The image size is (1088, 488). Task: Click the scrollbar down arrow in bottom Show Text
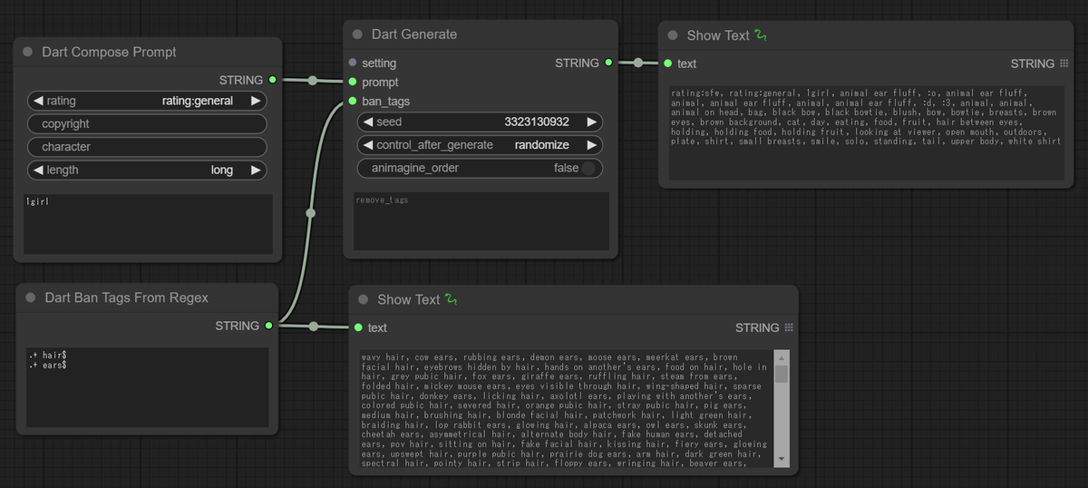(782, 460)
